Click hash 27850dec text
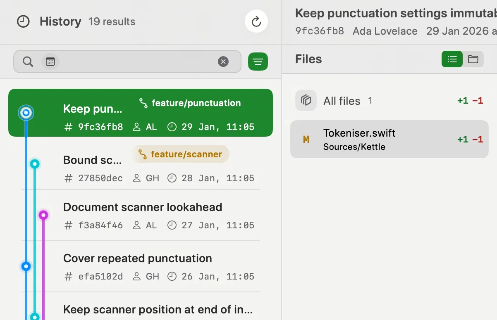The width and height of the screenshot is (497, 320). [100, 178]
